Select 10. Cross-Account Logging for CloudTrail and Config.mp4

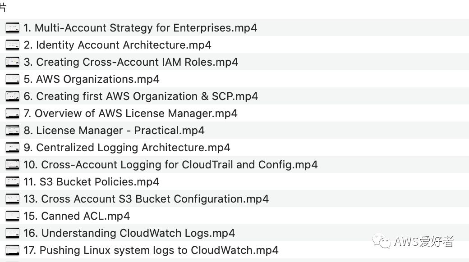point(170,165)
